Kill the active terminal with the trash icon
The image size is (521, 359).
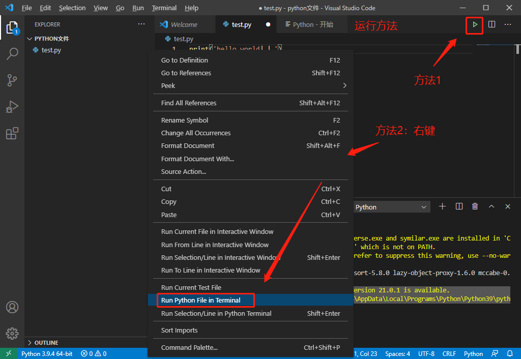click(475, 206)
